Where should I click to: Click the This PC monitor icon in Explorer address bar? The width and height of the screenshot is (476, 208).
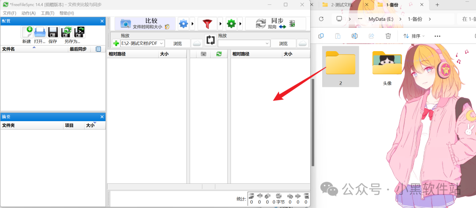[x=339, y=19]
